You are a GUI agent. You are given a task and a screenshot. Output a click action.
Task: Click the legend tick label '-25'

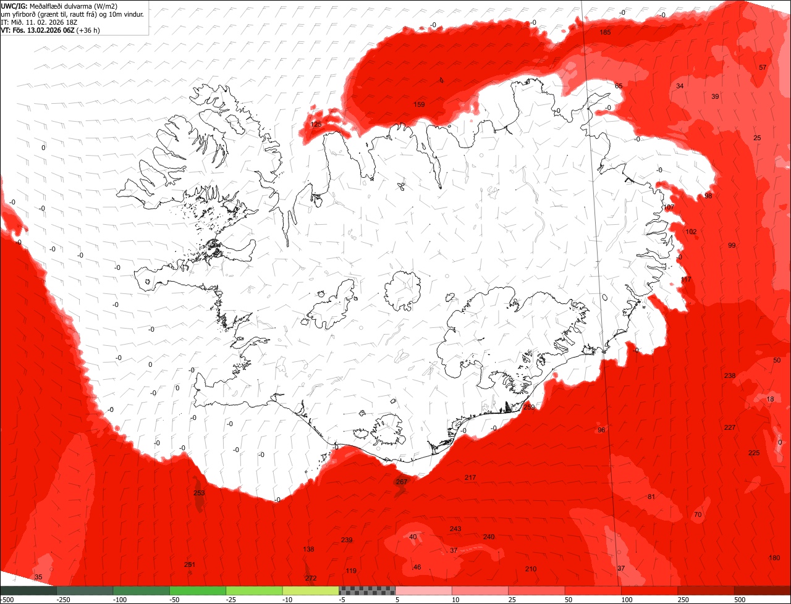point(232,600)
